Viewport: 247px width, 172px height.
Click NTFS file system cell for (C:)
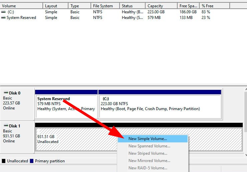pyautogui.click(x=97, y=12)
